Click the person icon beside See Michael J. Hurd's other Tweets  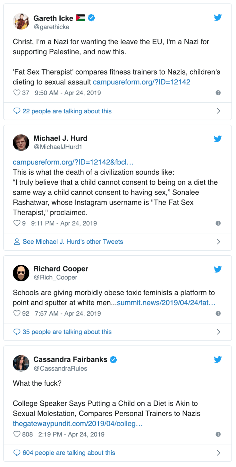[17, 242]
